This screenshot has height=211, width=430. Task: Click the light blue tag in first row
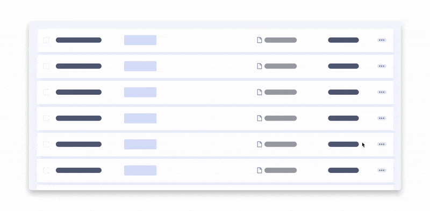[x=140, y=40]
